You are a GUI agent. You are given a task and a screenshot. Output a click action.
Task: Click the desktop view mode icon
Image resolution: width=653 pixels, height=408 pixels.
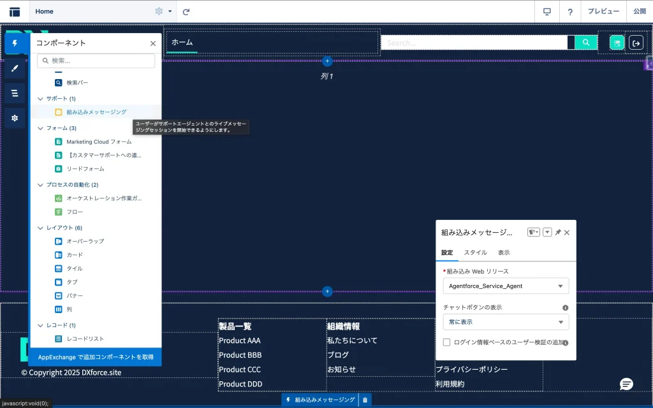547,11
